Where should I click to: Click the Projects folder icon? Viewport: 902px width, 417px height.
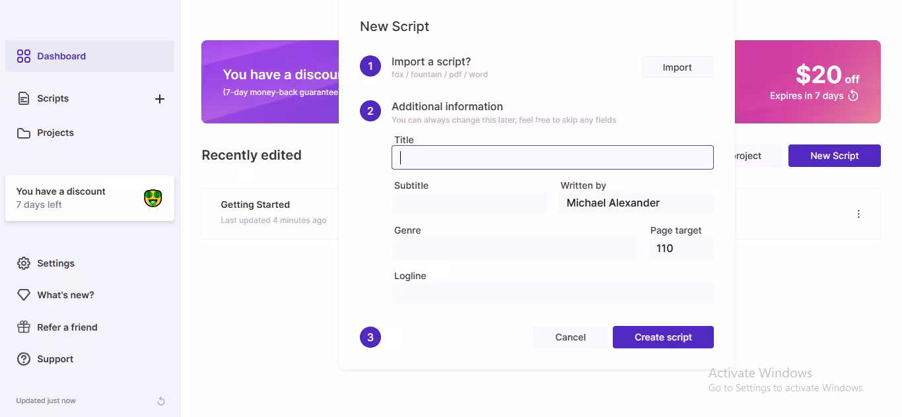[24, 133]
